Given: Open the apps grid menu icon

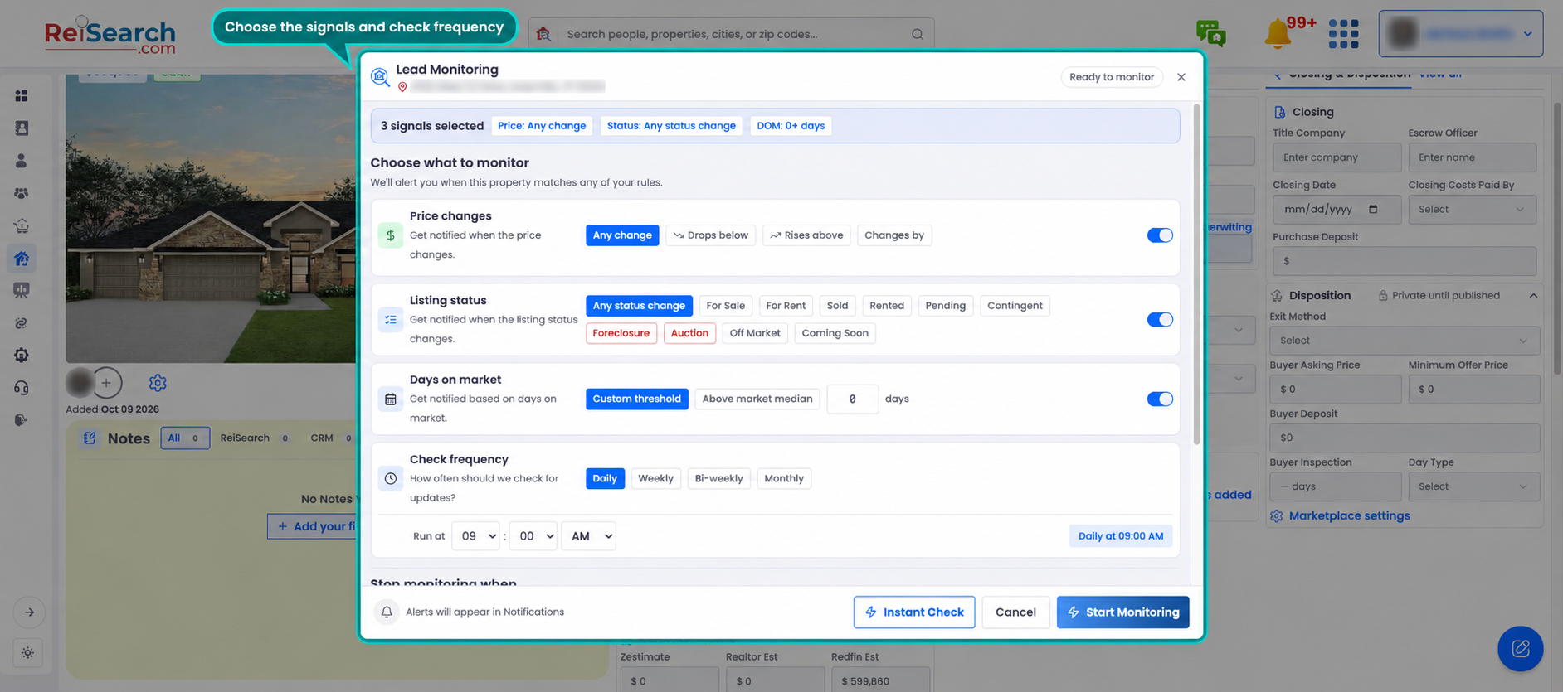Looking at the screenshot, I should click(x=1343, y=34).
